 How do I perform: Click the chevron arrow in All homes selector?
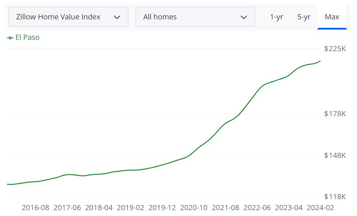[244, 17]
